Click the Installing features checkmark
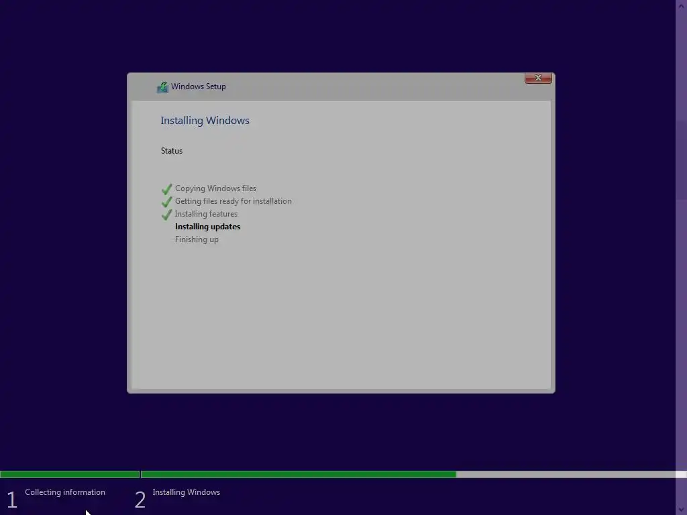This screenshot has width=687, height=515. 166,215
